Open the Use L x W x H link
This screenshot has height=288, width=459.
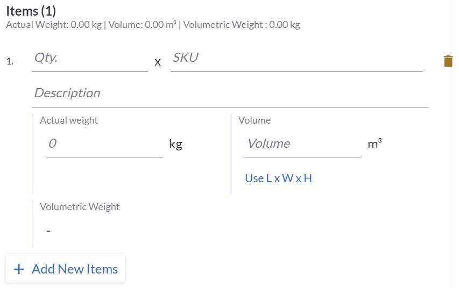point(278,178)
